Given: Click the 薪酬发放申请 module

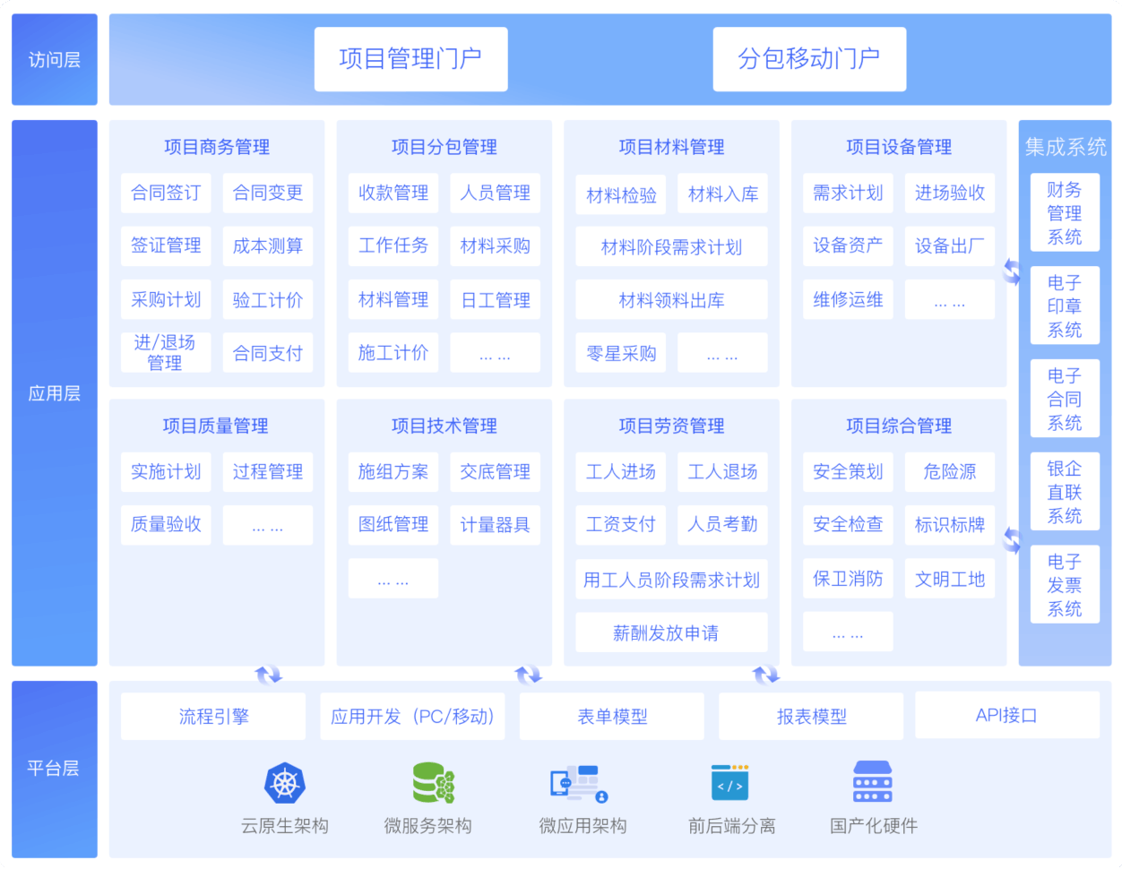Looking at the screenshot, I should click(672, 632).
